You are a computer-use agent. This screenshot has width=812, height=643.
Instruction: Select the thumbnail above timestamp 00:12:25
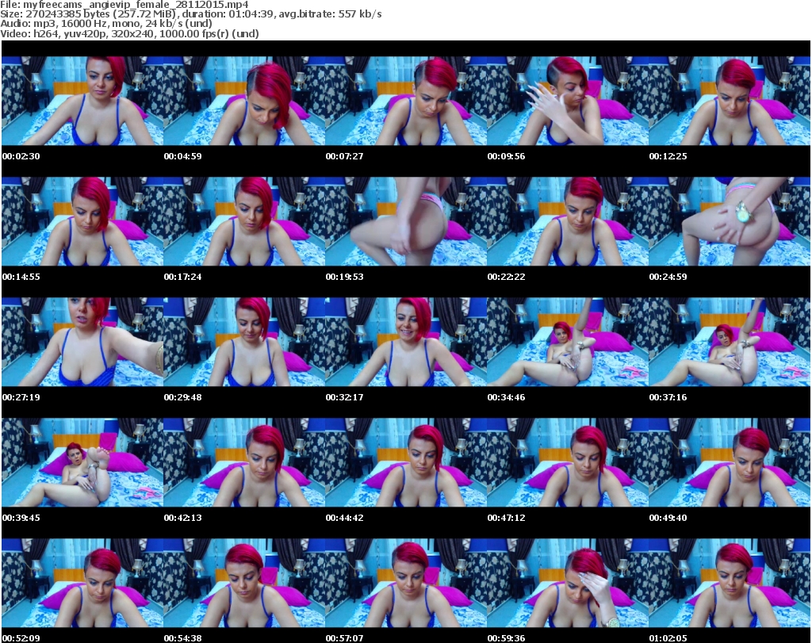coord(730,101)
